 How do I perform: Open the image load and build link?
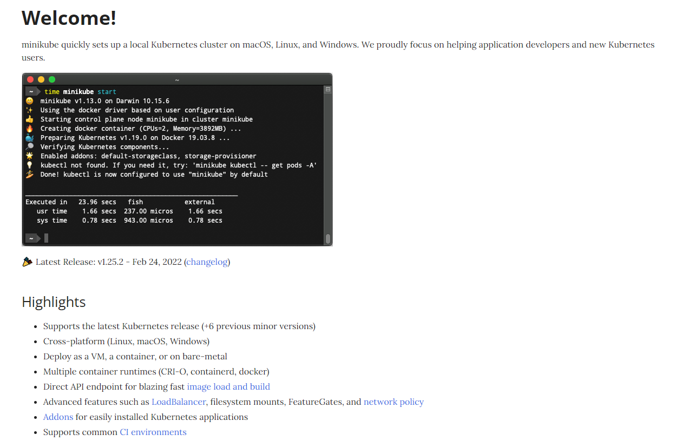[228, 387]
